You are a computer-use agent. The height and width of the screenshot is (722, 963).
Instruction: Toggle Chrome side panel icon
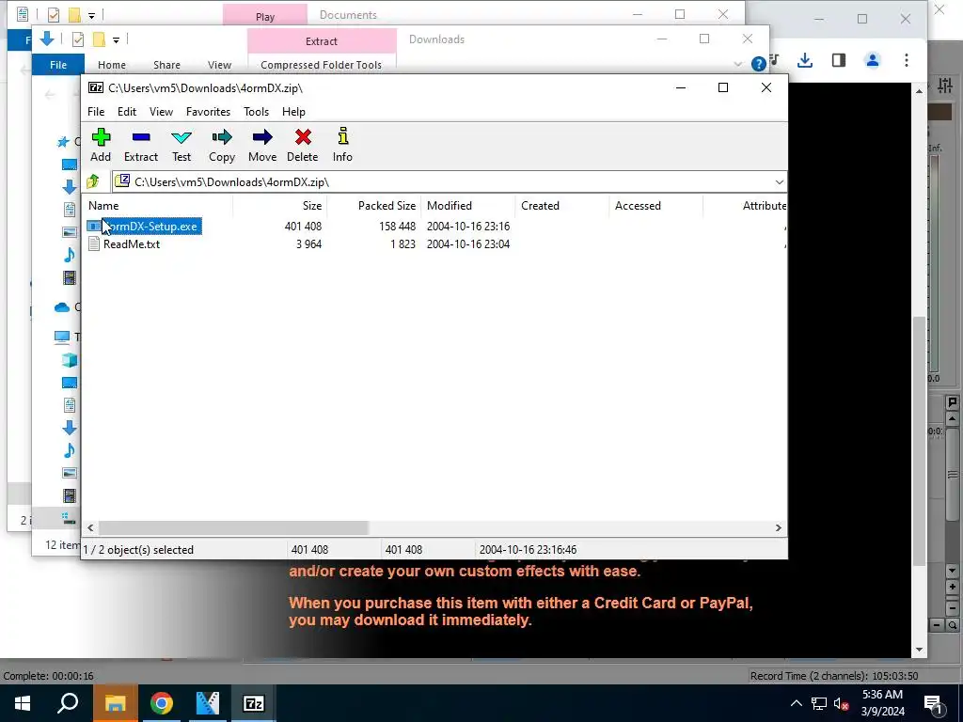[x=838, y=60]
